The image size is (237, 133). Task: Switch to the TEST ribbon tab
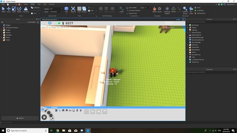click(x=39, y=4)
